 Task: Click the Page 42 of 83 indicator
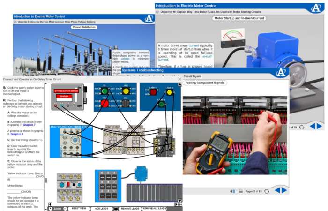[x=253, y=191]
